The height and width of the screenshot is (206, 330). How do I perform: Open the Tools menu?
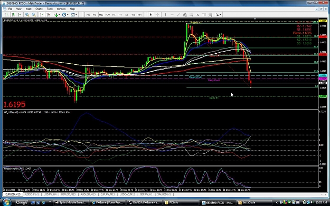pyautogui.click(x=50, y=9)
